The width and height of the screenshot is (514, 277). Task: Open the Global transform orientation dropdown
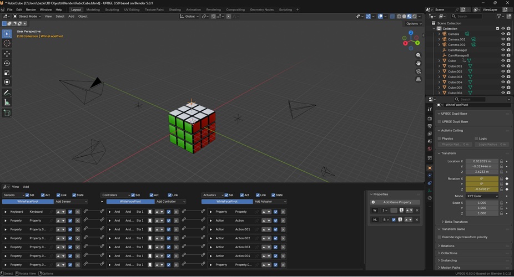[189, 17]
